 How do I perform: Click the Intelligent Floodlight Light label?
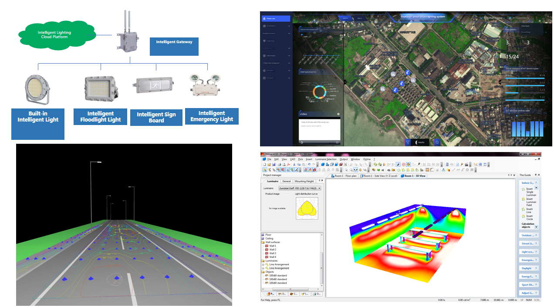pyautogui.click(x=101, y=117)
